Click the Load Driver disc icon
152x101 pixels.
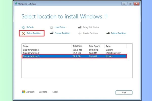point(52,28)
